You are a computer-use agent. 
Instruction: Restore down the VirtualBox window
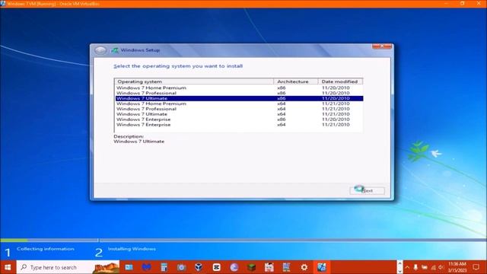click(462, 3)
